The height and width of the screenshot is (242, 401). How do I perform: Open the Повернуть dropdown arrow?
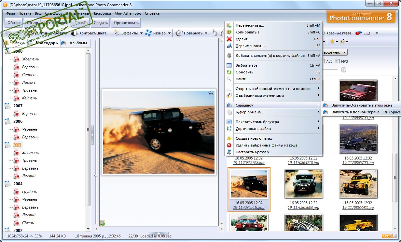(206, 33)
